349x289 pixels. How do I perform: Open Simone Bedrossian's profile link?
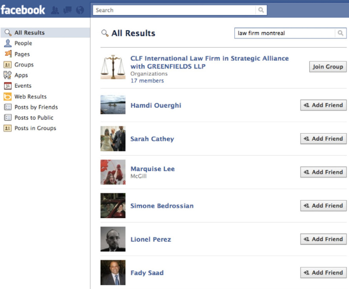click(162, 206)
